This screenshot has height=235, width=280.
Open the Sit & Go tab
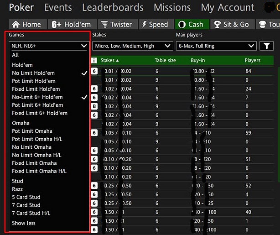(x=233, y=24)
